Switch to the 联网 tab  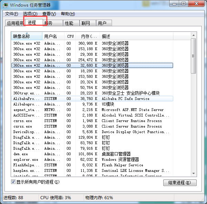coord(88,23)
